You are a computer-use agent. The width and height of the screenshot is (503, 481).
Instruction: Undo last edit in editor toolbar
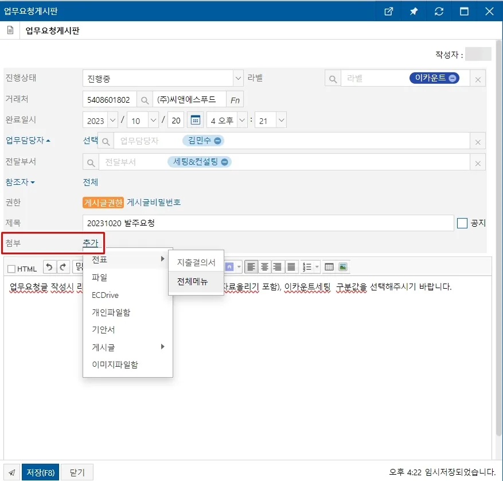click(49, 267)
